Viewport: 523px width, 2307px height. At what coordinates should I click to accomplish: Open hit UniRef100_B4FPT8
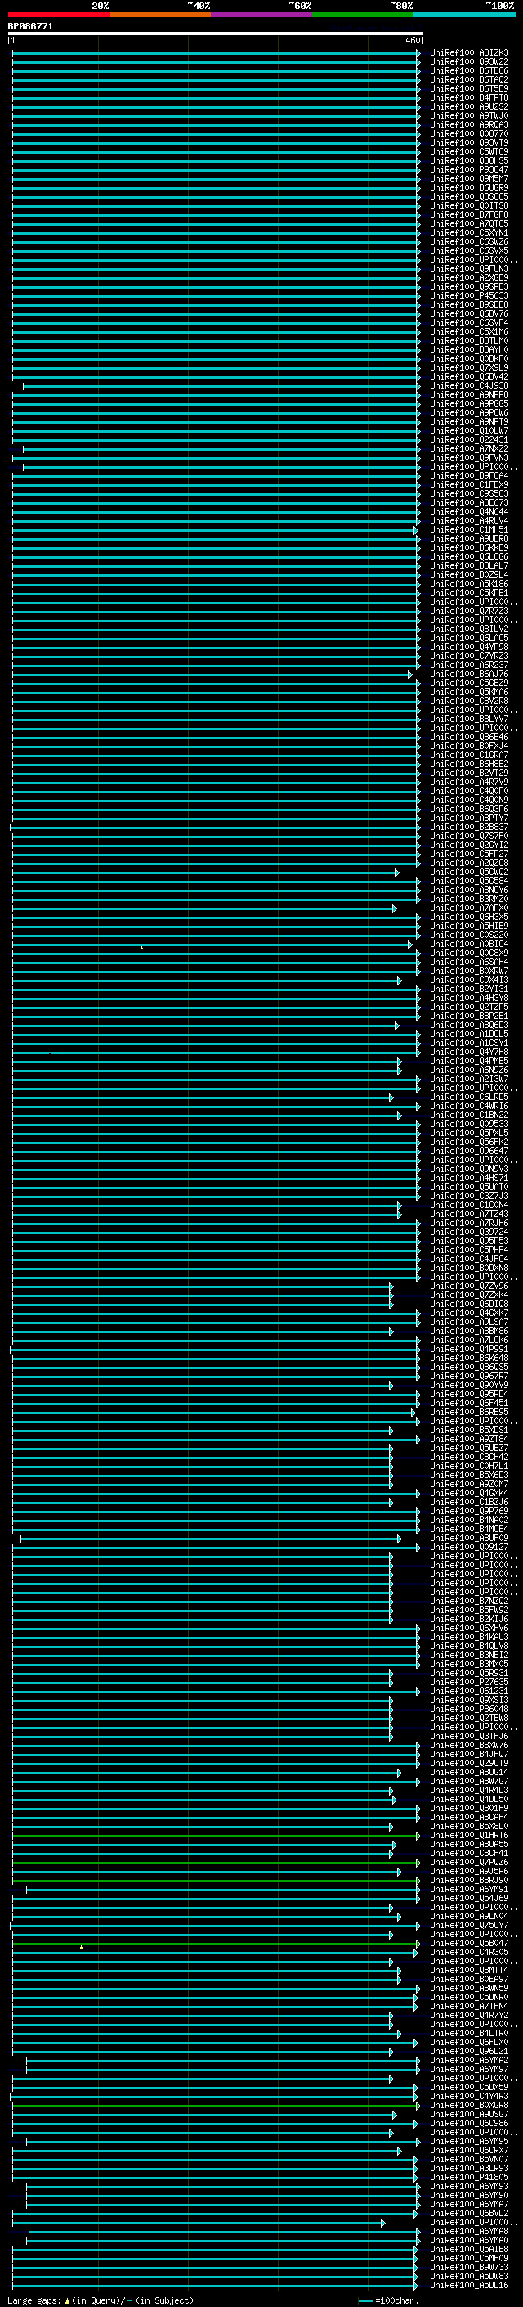(x=468, y=97)
